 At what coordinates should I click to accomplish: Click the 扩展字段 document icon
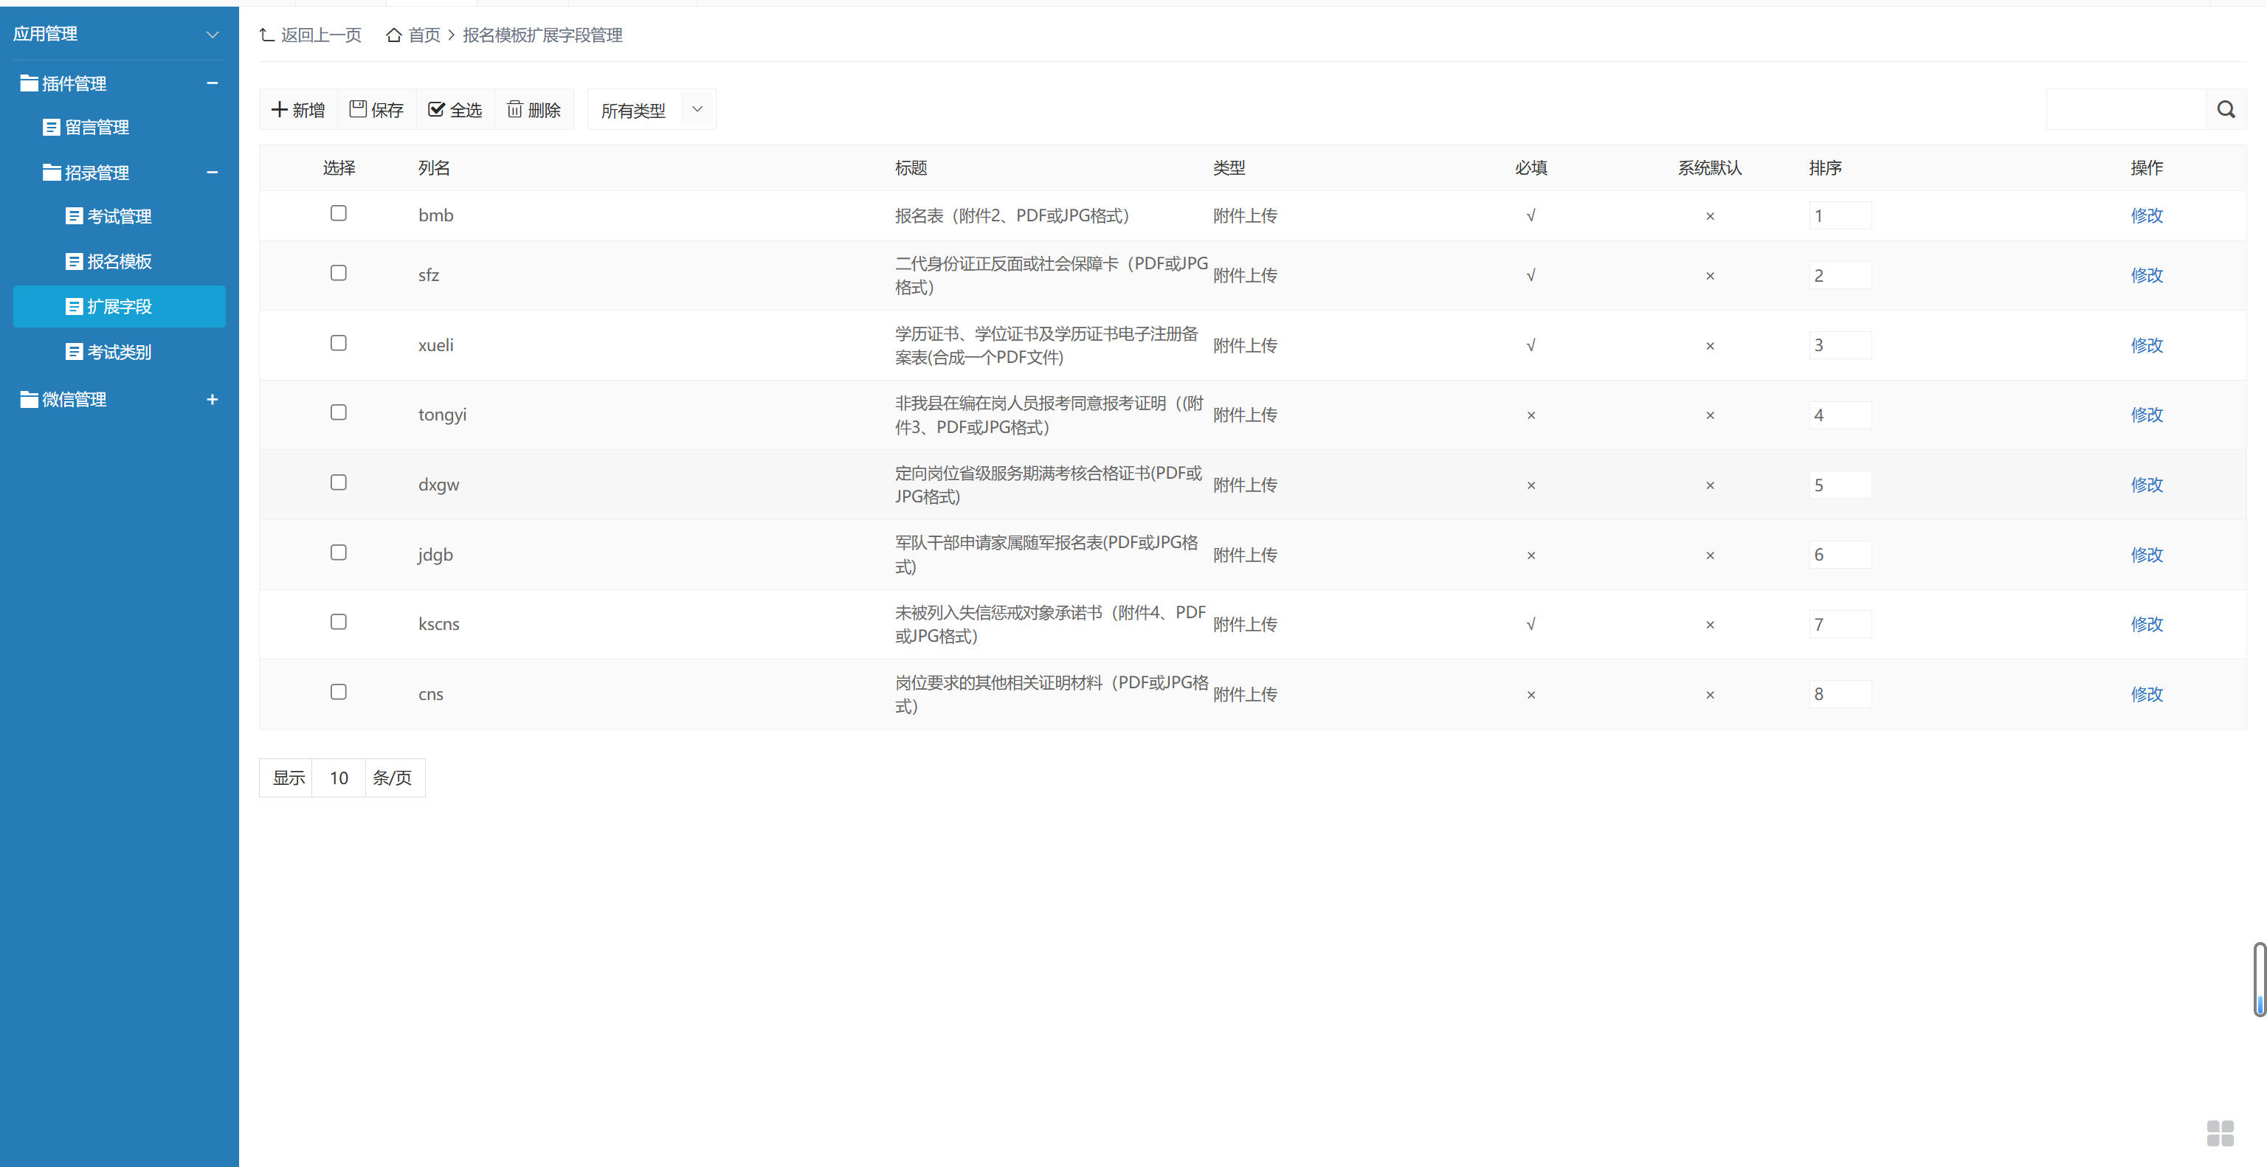click(x=74, y=307)
